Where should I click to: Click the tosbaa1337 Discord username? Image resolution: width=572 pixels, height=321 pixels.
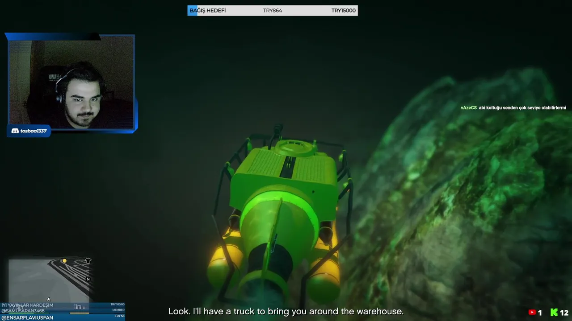pos(34,131)
